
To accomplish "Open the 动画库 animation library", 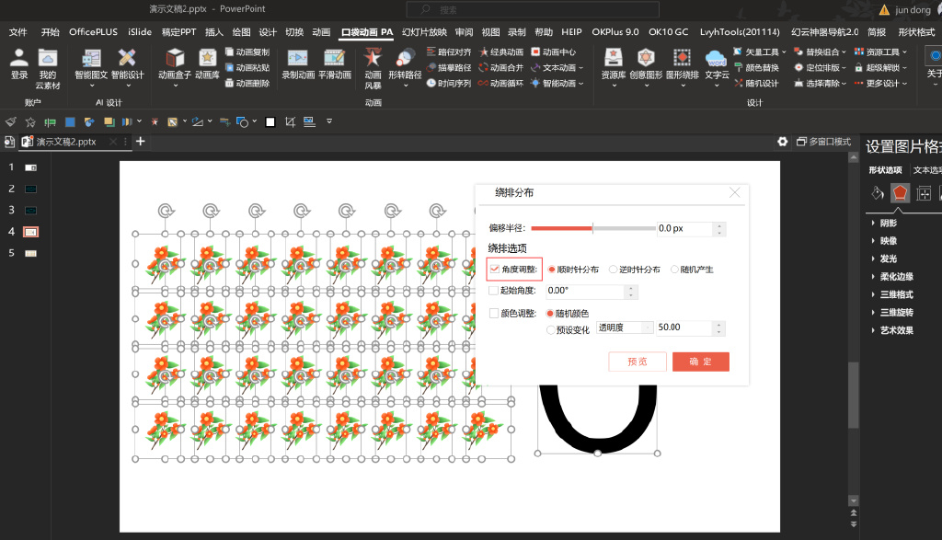I will coord(207,65).
